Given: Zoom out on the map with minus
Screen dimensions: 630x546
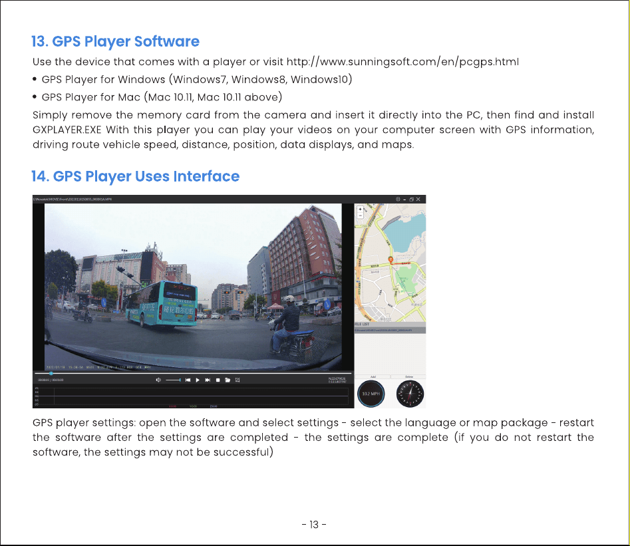Looking at the screenshot, I should pyautogui.click(x=360, y=215).
